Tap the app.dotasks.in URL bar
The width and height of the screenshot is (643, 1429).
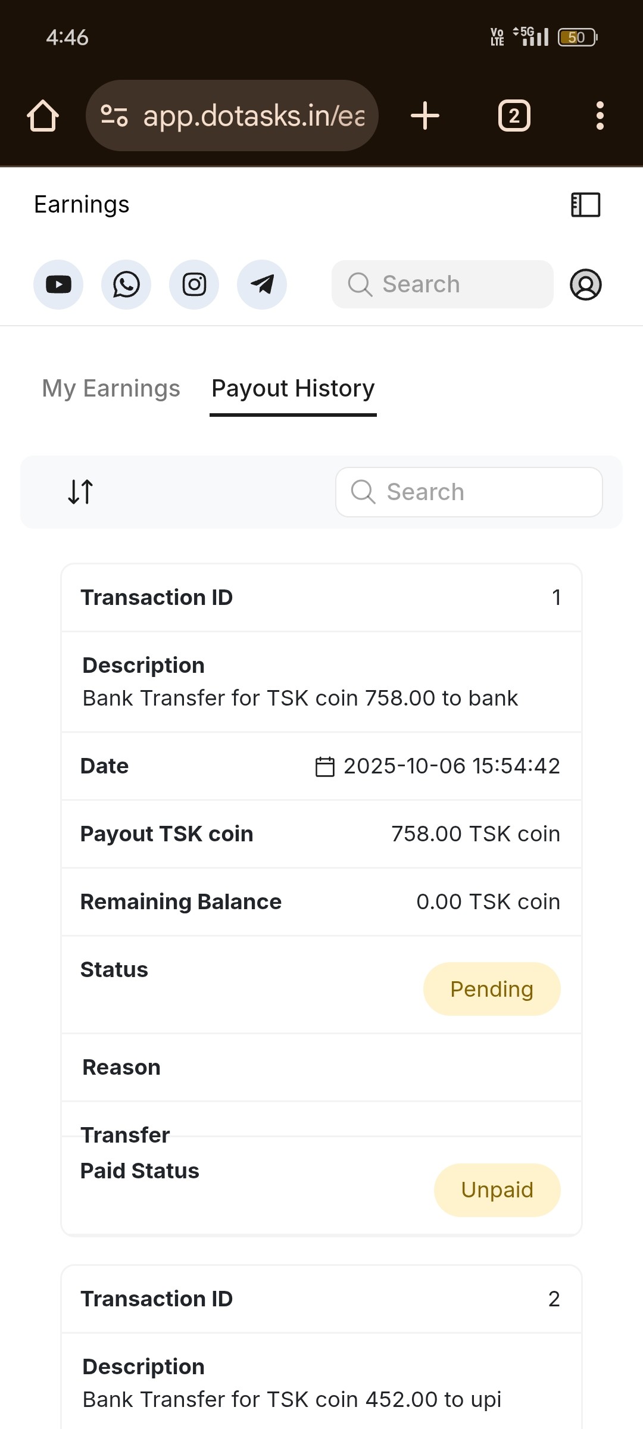253,116
